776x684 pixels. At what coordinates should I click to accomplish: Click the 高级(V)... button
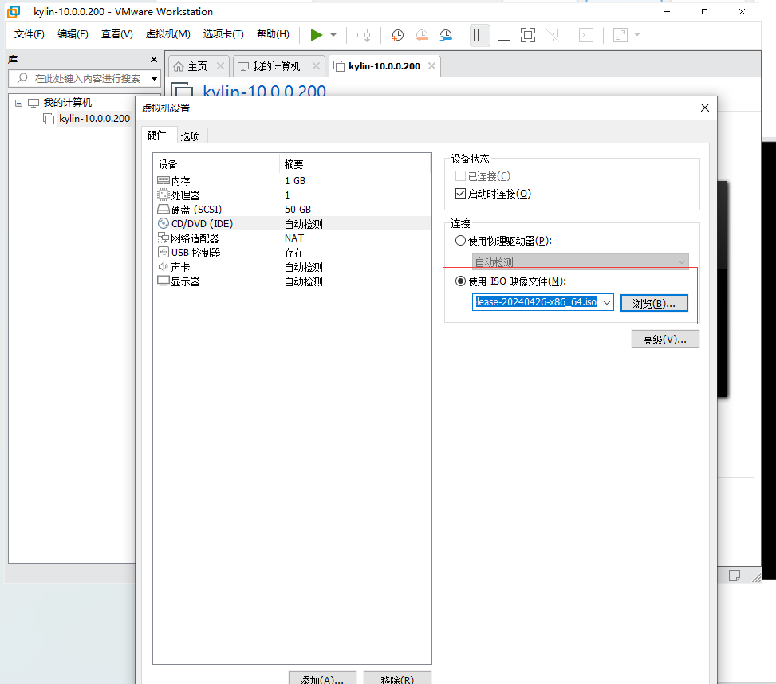coord(664,340)
